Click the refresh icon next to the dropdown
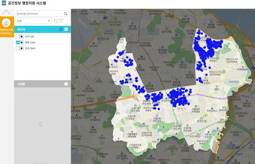The width and height of the screenshot is (255, 164). [56, 21]
